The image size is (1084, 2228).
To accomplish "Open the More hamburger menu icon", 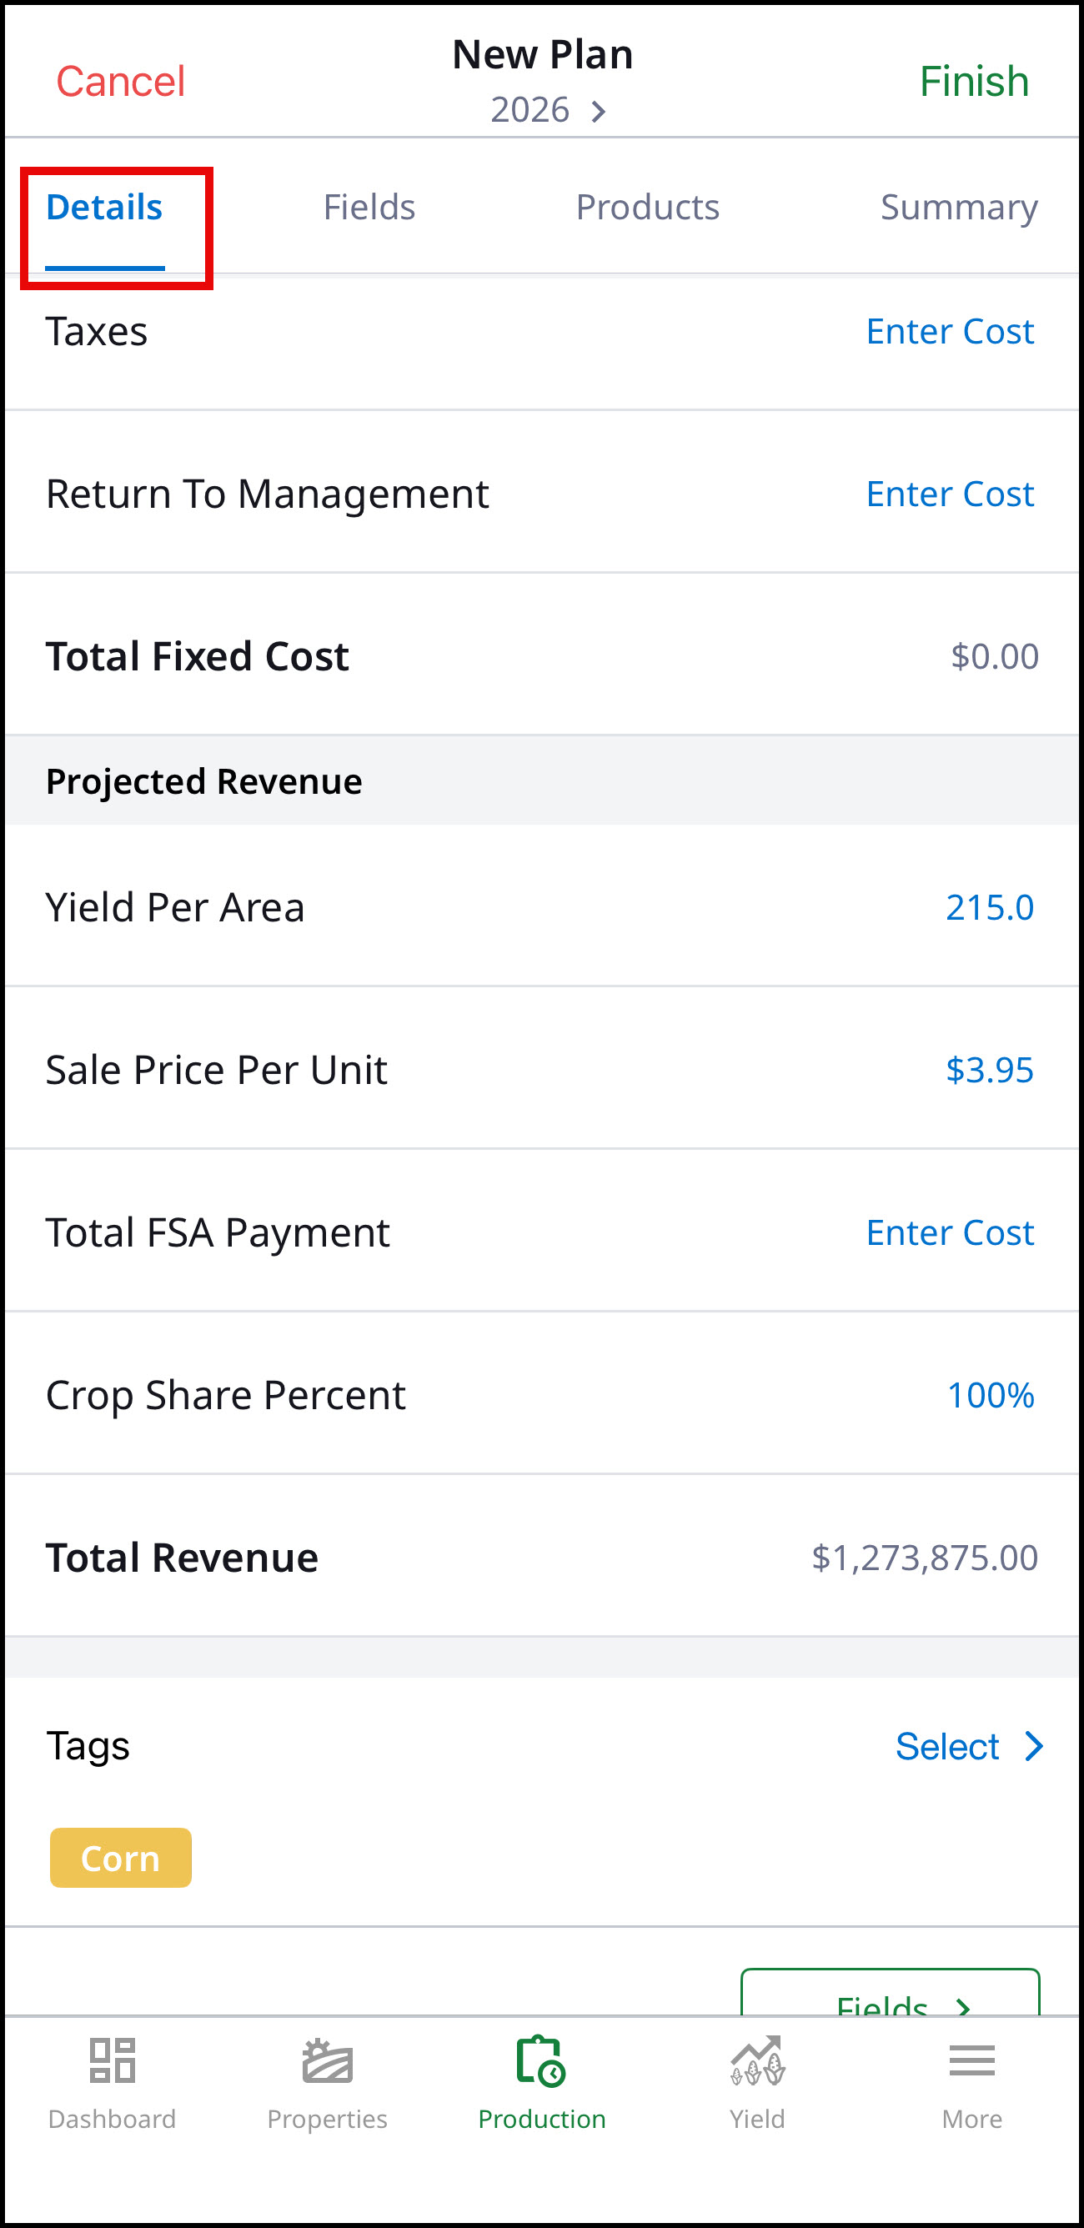I will pyautogui.click(x=971, y=2060).
